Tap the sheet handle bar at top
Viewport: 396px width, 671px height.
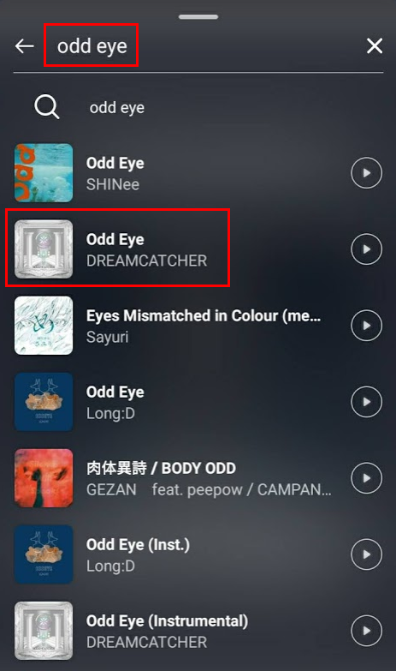[x=198, y=16]
